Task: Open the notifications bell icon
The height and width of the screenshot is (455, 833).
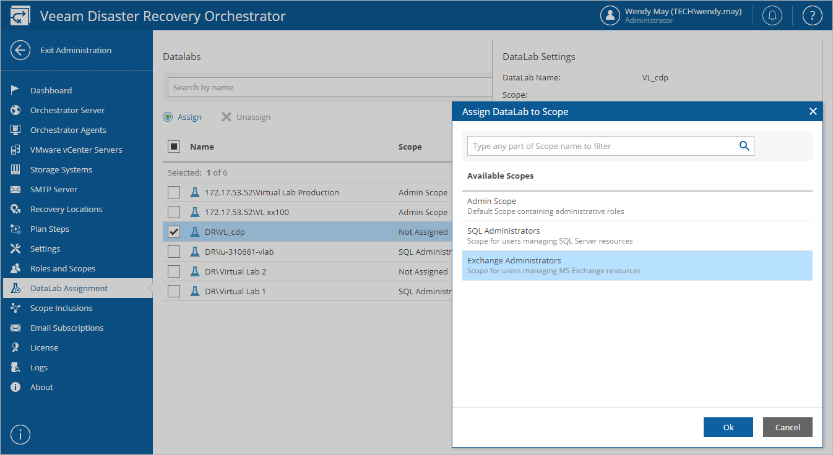Action: click(772, 15)
